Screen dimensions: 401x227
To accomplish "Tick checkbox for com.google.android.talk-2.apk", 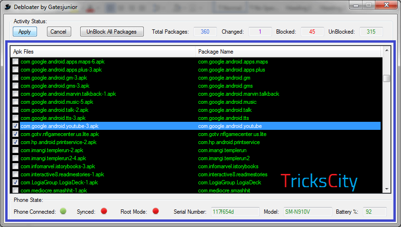I will (16, 110).
